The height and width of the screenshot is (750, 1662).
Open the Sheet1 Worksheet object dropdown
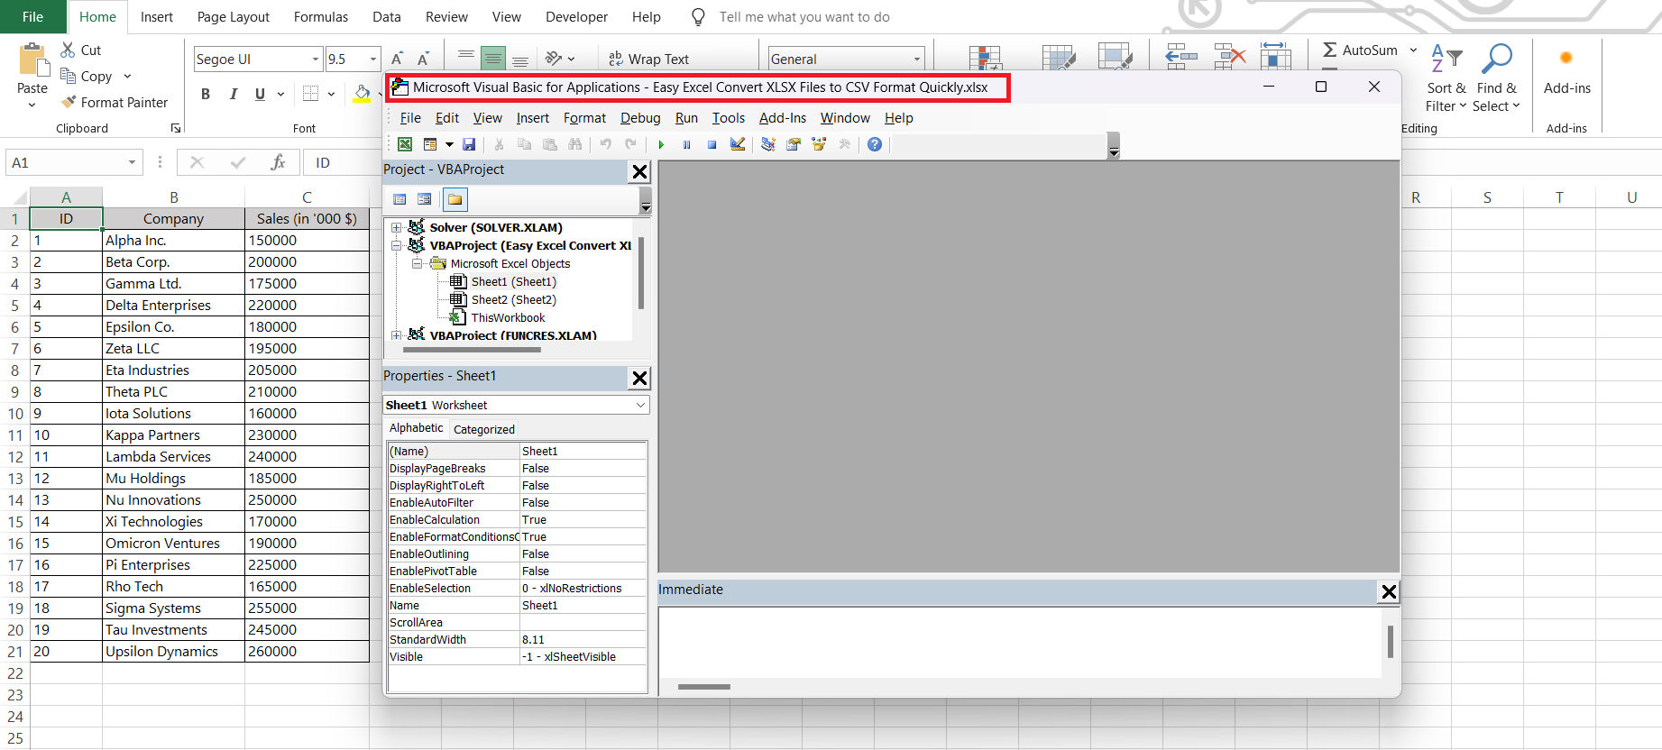click(640, 405)
